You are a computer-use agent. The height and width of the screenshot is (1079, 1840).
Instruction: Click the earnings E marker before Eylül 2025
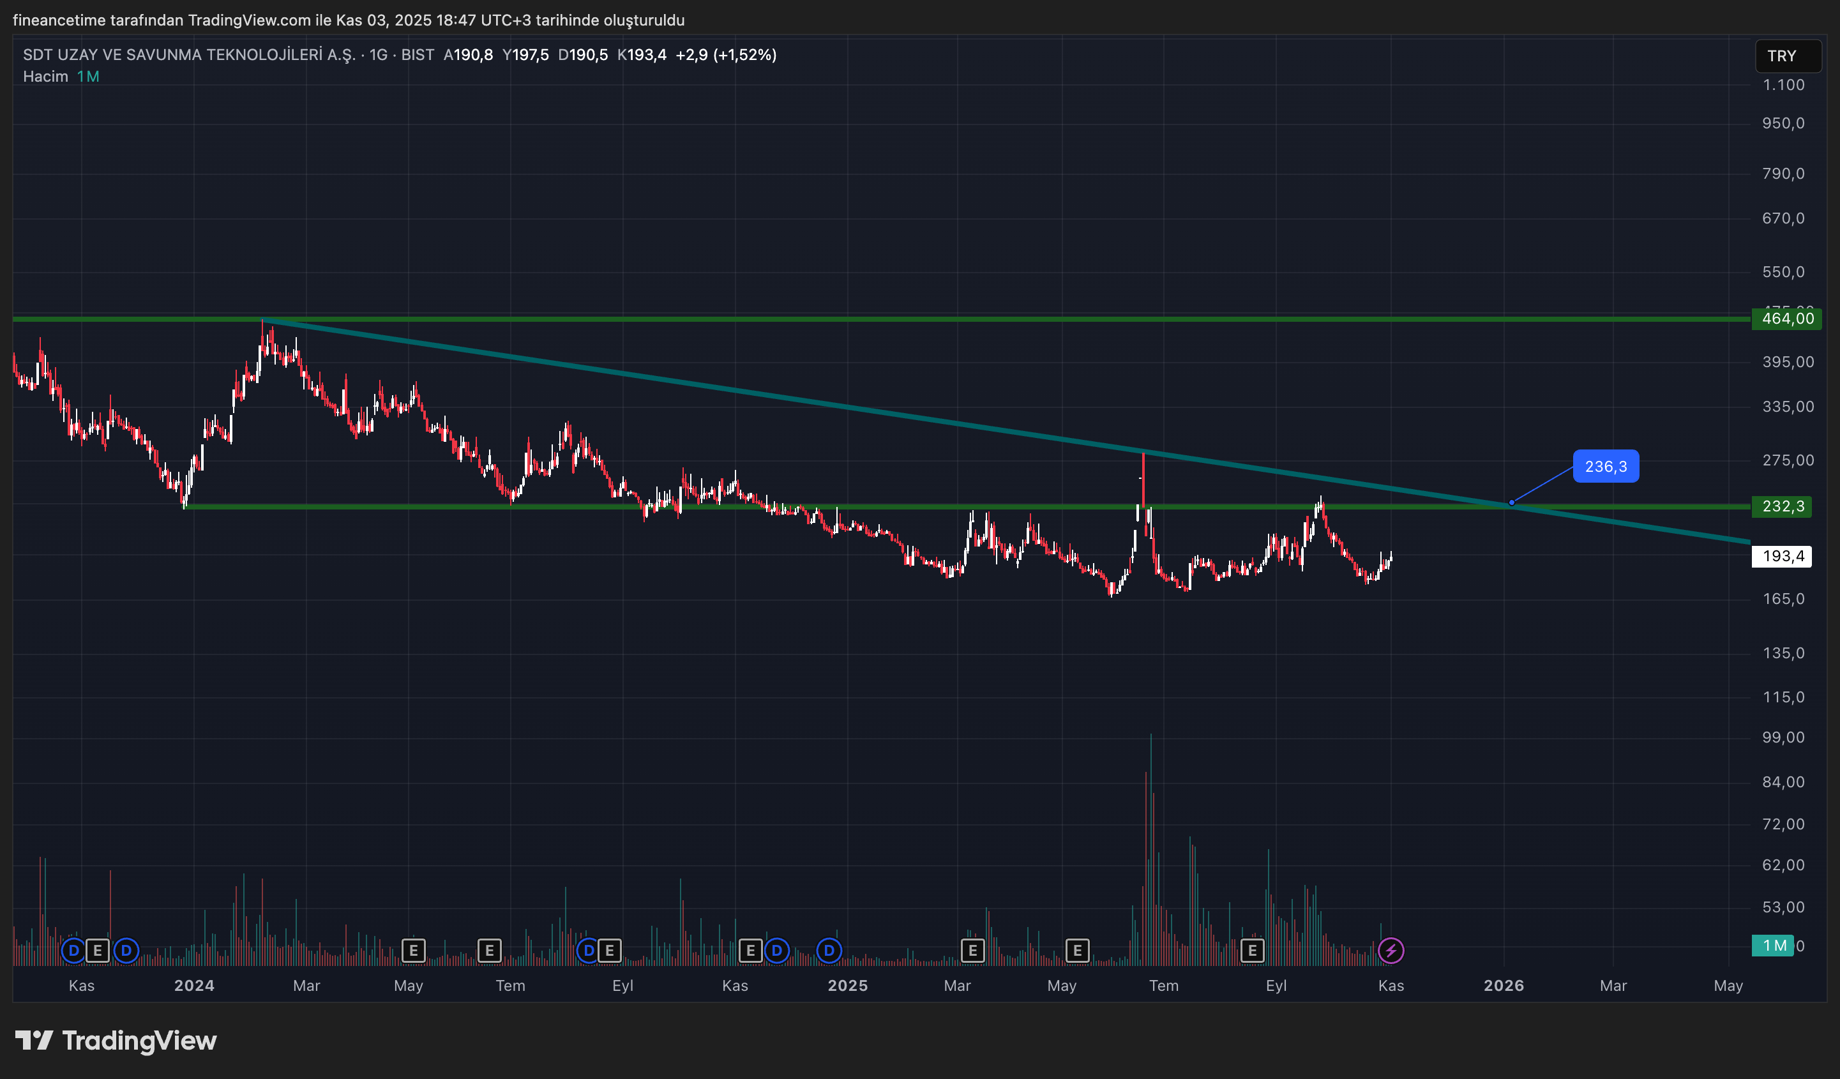pyautogui.click(x=1252, y=951)
